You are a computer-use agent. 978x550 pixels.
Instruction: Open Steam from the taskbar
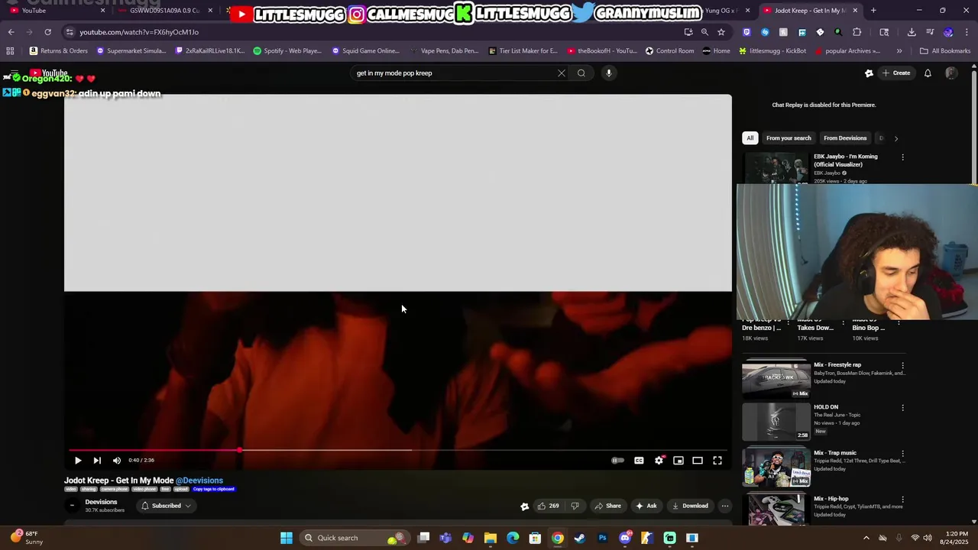click(x=580, y=538)
